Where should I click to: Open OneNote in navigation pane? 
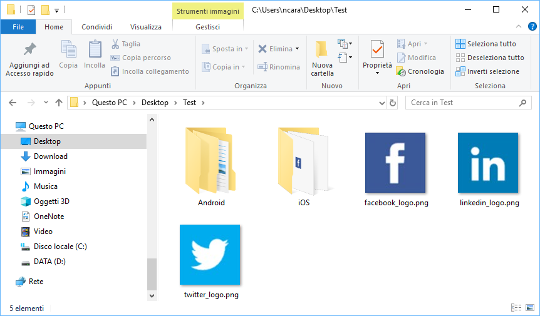coord(49,217)
